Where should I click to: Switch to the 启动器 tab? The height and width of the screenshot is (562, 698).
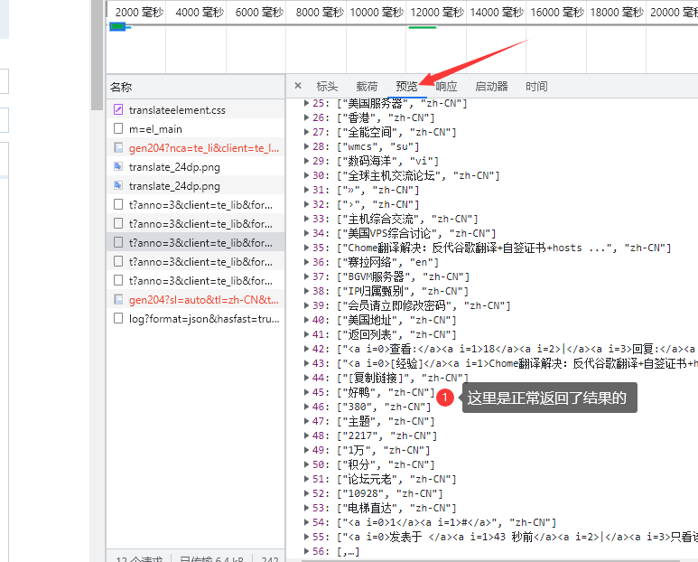click(x=491, y=87)
